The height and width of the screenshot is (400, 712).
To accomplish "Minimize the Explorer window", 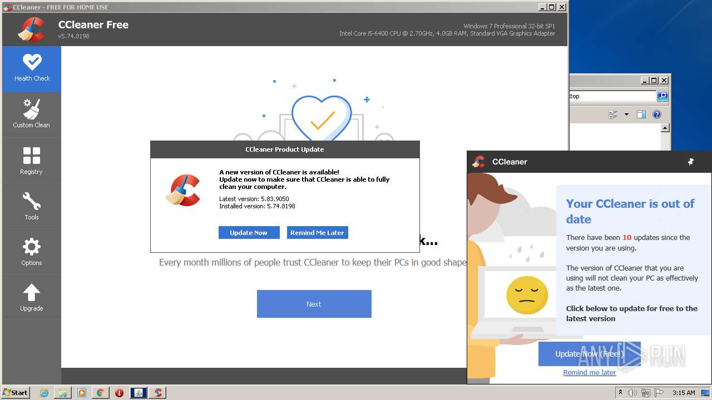I will coord(645,80).
